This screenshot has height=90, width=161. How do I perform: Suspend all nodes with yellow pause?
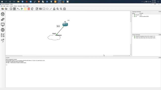25,9
